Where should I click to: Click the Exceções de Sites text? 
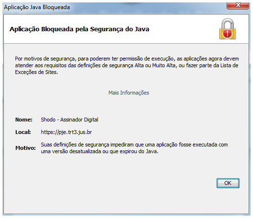click(x=36, y=72)
